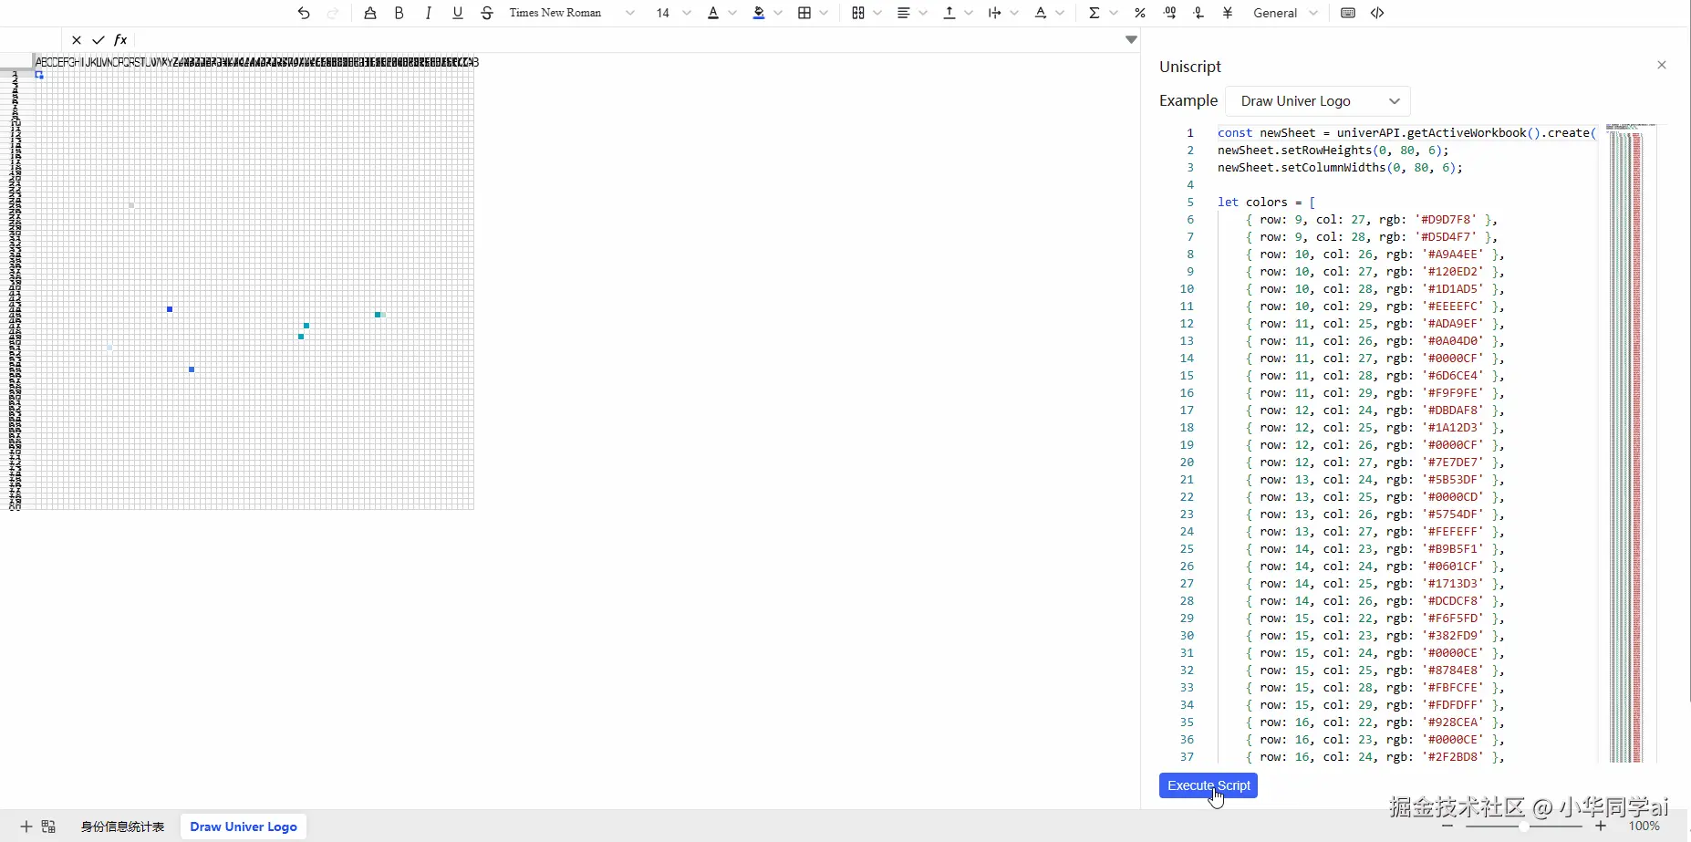Open the font size 14 dropdown
Screen dimensions: 1691x842
pos(673,13)
